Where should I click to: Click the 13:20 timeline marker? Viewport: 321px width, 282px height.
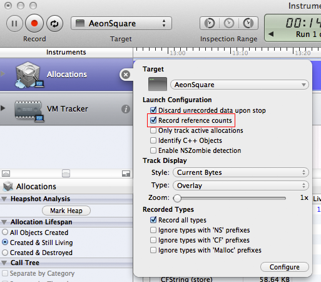pos(303,53)
